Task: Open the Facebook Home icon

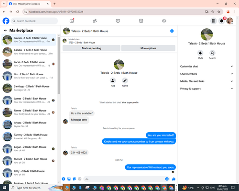Action: click(72, 21)
